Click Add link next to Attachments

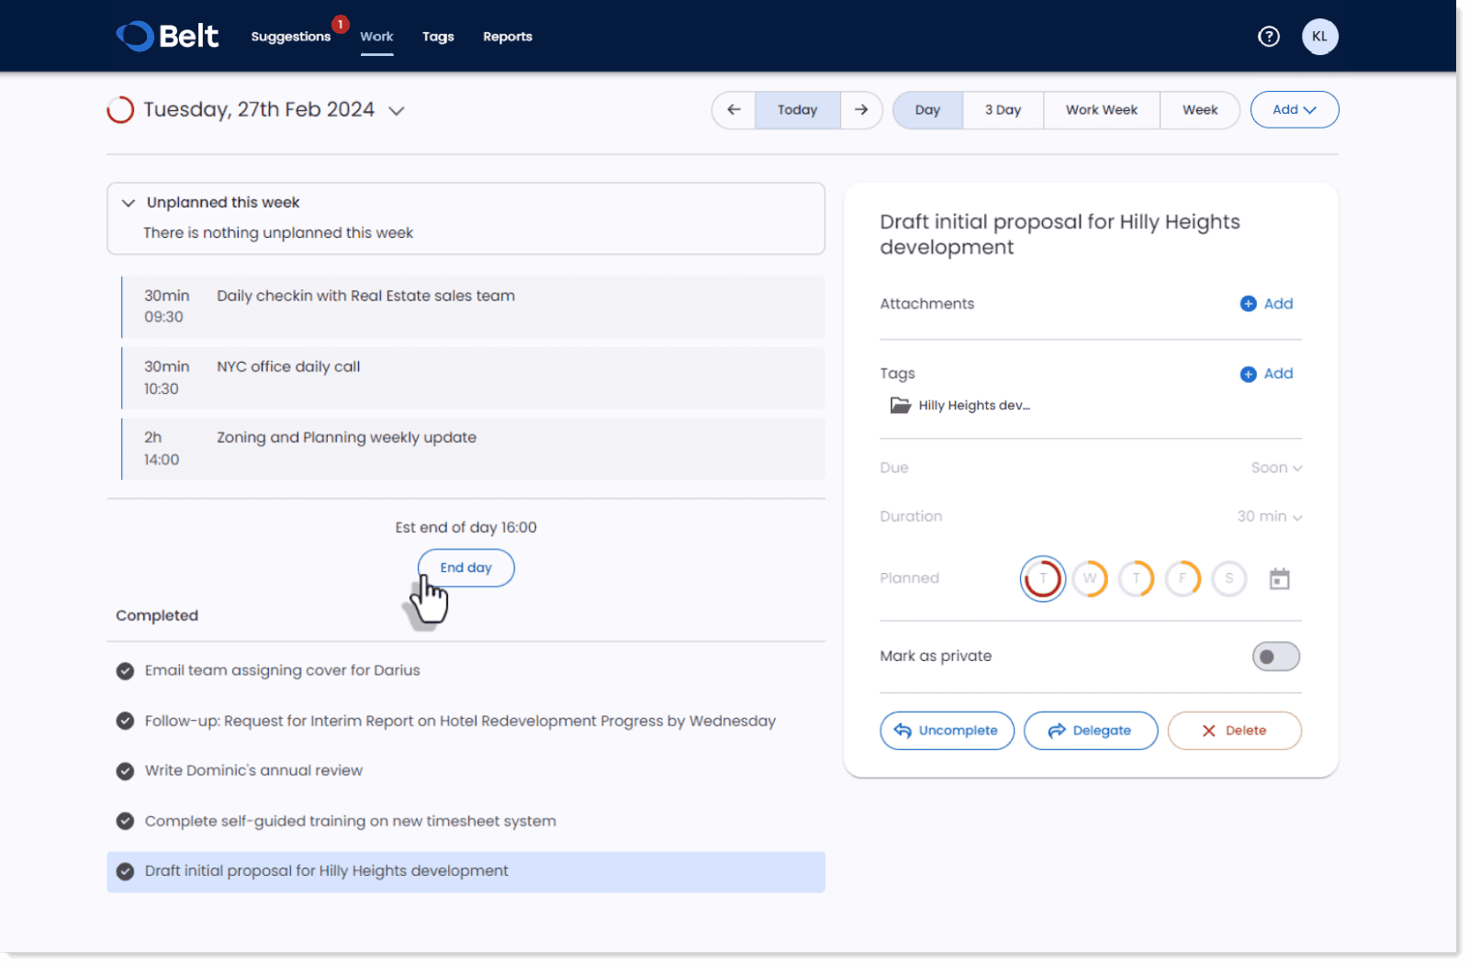[1278, 304]
